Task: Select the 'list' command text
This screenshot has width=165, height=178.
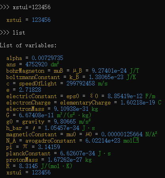Action: 19,33
